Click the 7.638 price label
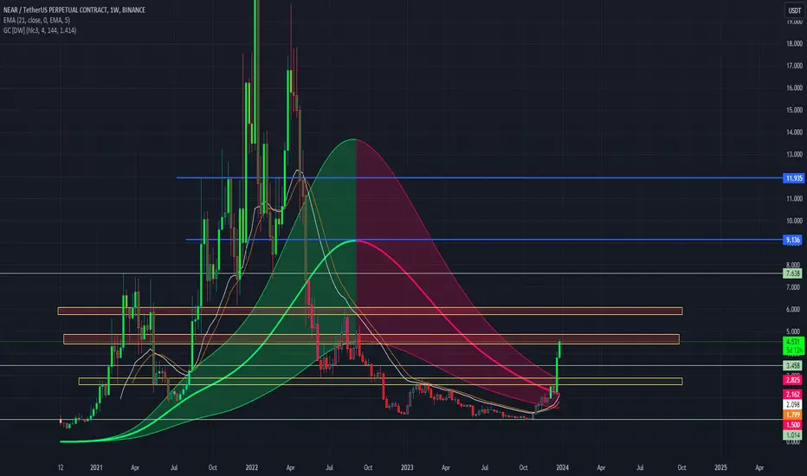This screenshot has width=807, height=476. 793,273
